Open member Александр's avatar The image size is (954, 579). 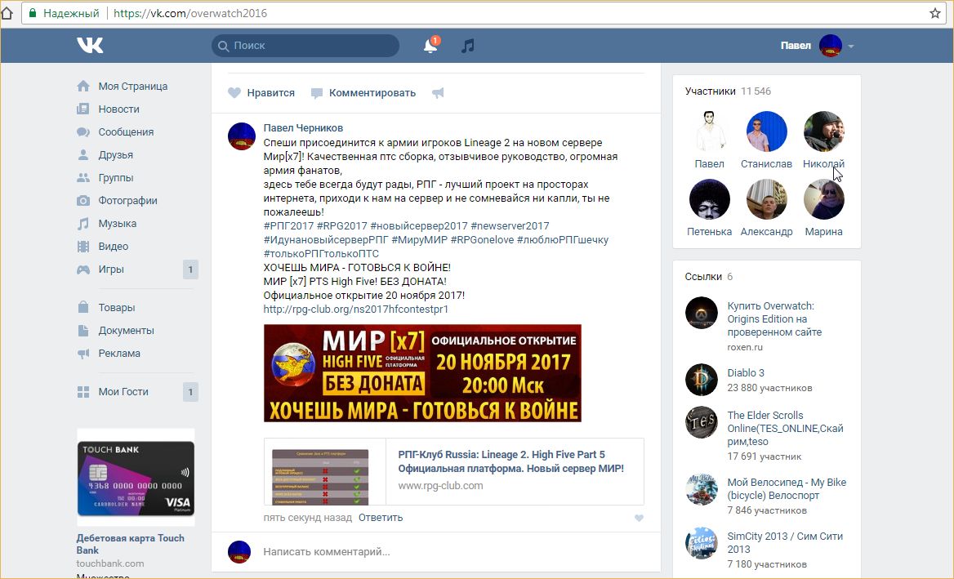pos(767,199)
